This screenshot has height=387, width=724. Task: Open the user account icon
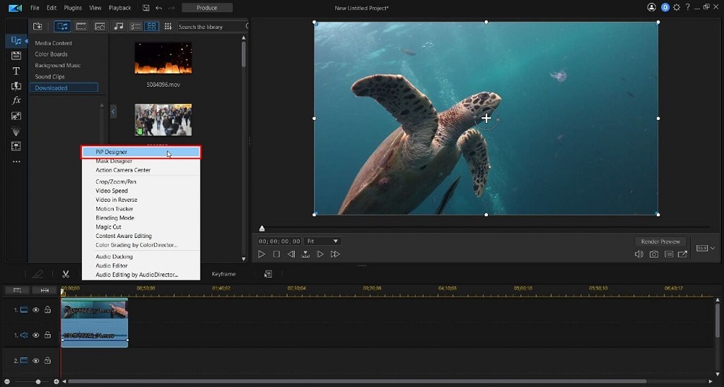click(652, 7)
